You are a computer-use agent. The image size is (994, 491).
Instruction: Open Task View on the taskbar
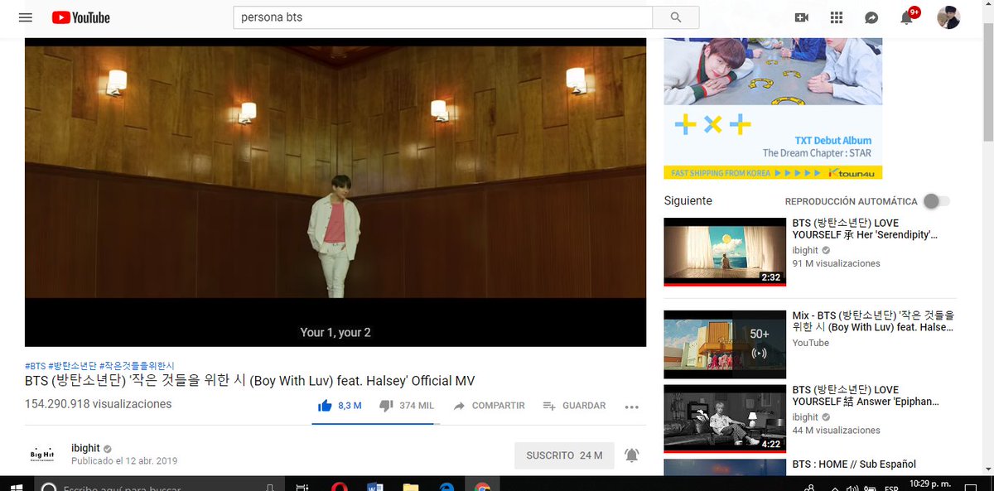[302, 485]
